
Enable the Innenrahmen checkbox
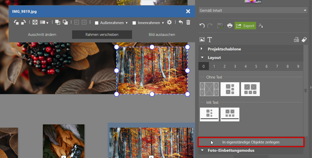click(x=134, y=23)
